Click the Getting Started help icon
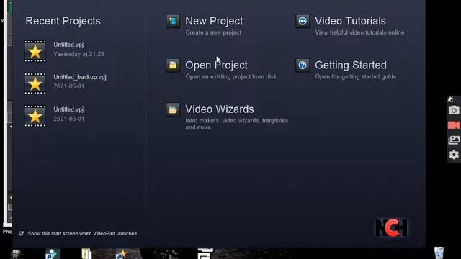Viewport: 461px width, 259px height. 303,65
